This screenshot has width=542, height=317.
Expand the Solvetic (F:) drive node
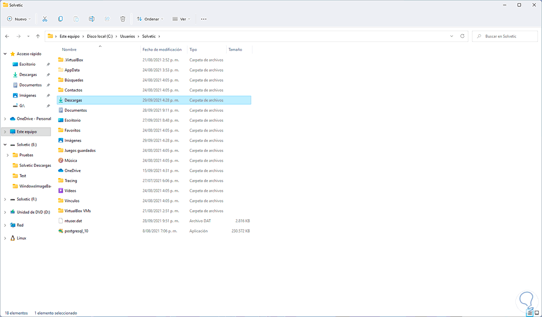click(5, 199)
